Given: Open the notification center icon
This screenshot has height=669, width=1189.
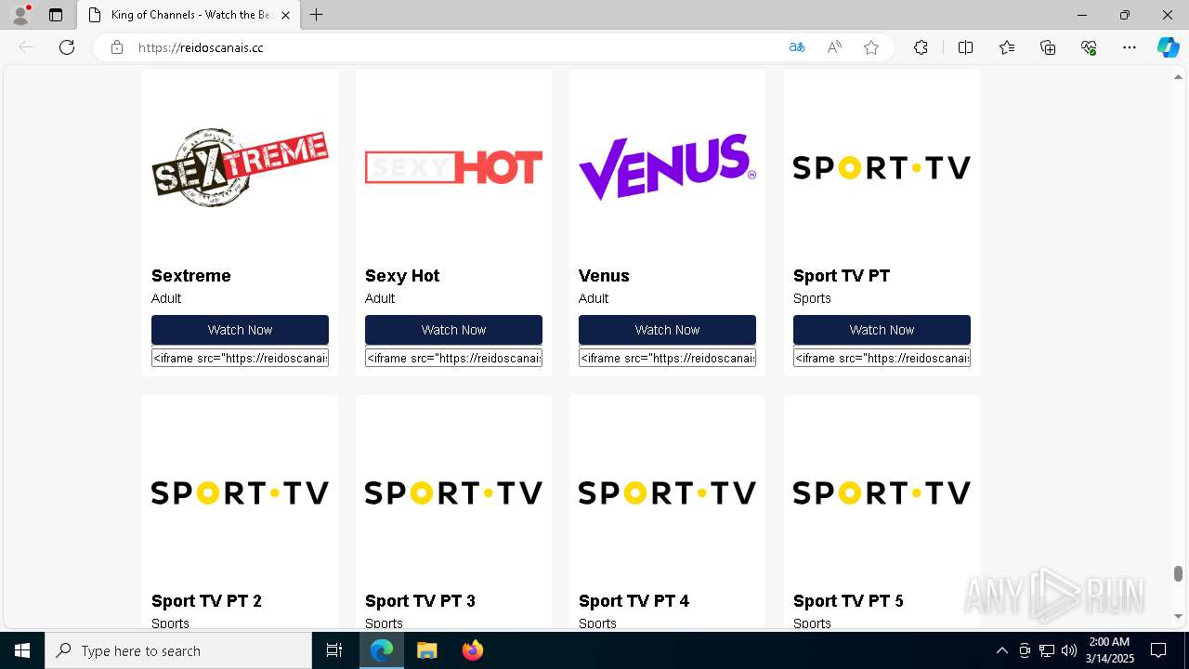Looking at the screenshot, I should coord(1158,650).
